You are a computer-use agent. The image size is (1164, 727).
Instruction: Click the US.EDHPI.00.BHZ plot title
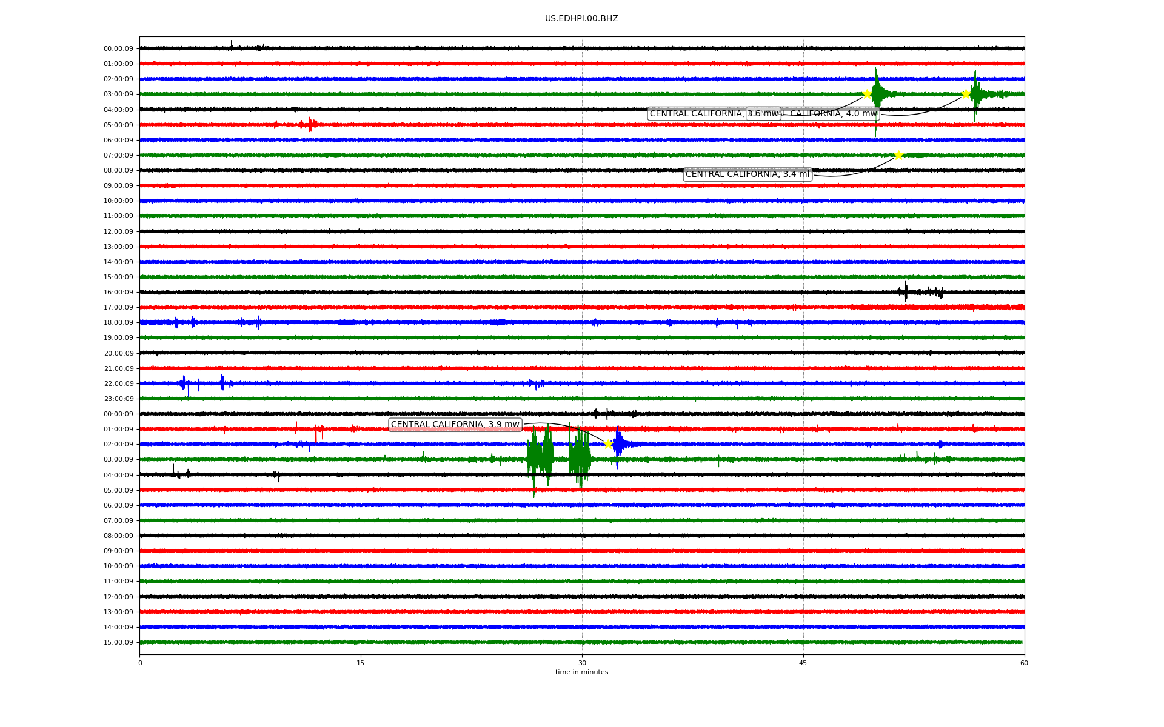point(581,19)
